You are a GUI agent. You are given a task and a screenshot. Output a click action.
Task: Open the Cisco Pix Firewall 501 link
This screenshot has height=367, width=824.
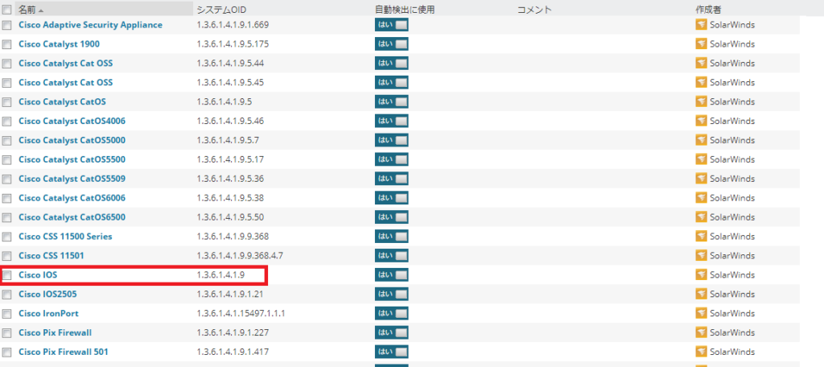tap(63, 352)
